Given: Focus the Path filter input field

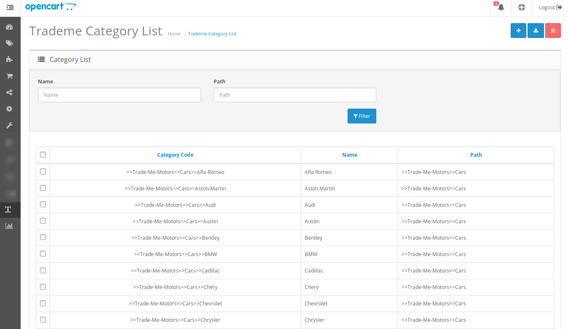Looking at the screenshot, I should click(x=295, y=95).
